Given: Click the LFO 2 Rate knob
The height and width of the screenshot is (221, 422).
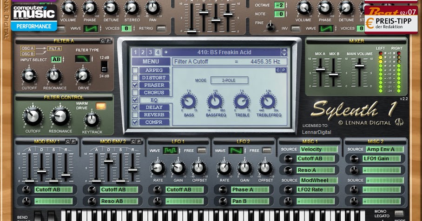Looking at the screenshot, I should pyautogui.click(x=224, y=168).
